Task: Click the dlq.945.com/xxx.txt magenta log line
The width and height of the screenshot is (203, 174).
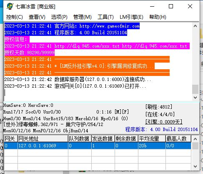Action: pyautogui.click(x=97, y=46)
